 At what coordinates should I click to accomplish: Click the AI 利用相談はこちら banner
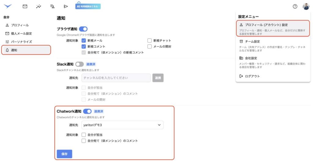click(88, 6)
